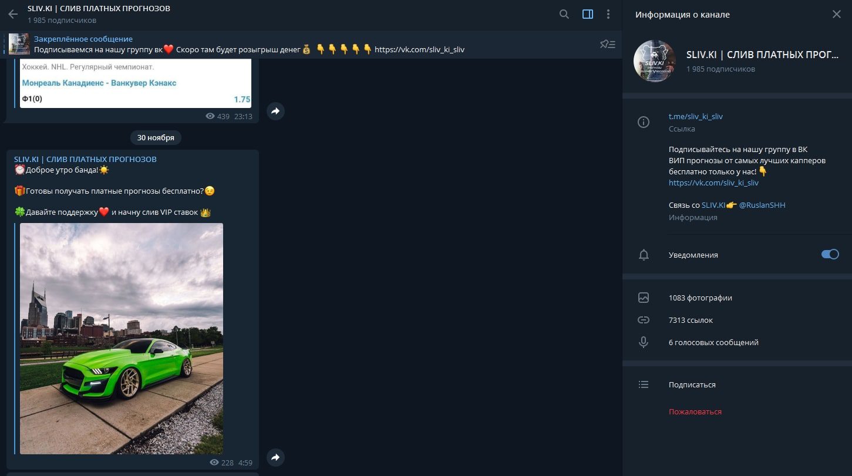Open search in channel
The image size is (852, 476).
coord(564,14)
